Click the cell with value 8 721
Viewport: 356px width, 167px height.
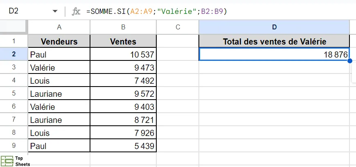point(123,120)
